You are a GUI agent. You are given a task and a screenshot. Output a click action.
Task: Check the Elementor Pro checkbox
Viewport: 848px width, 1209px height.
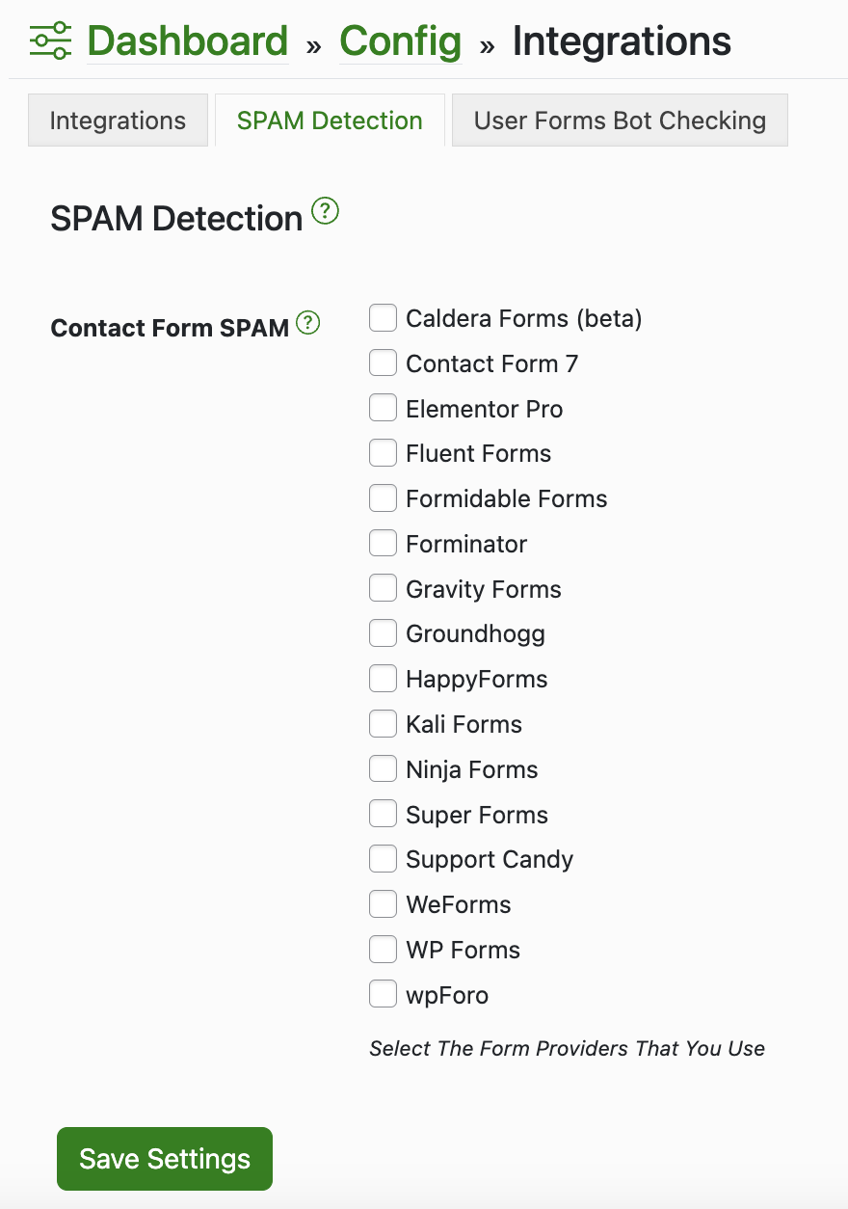tap(383, 407)
